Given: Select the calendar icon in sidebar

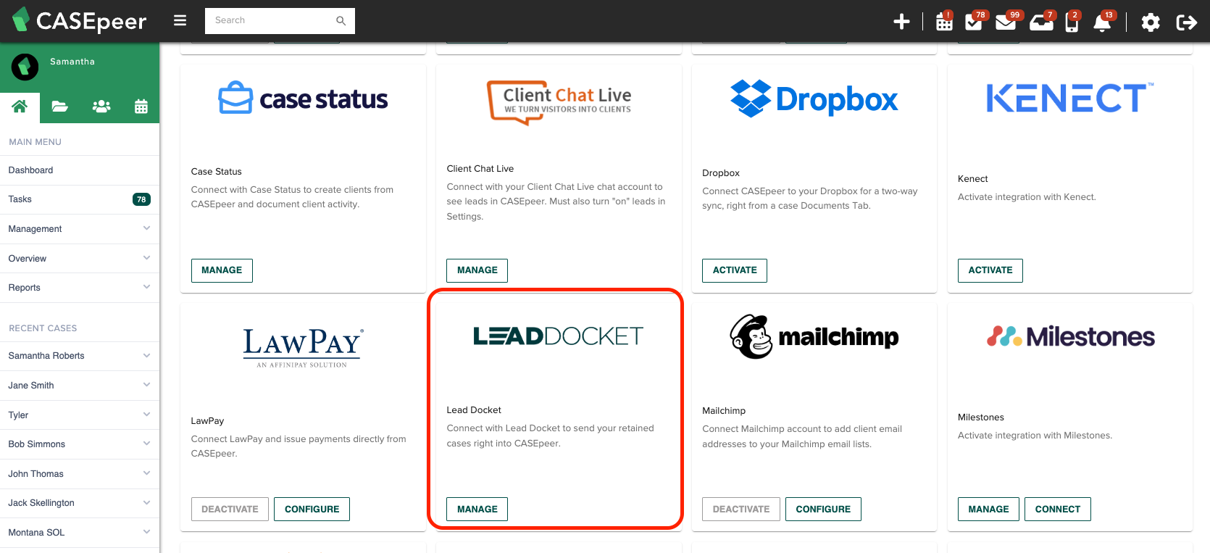Looking at the screenshot, I should 141,107.
